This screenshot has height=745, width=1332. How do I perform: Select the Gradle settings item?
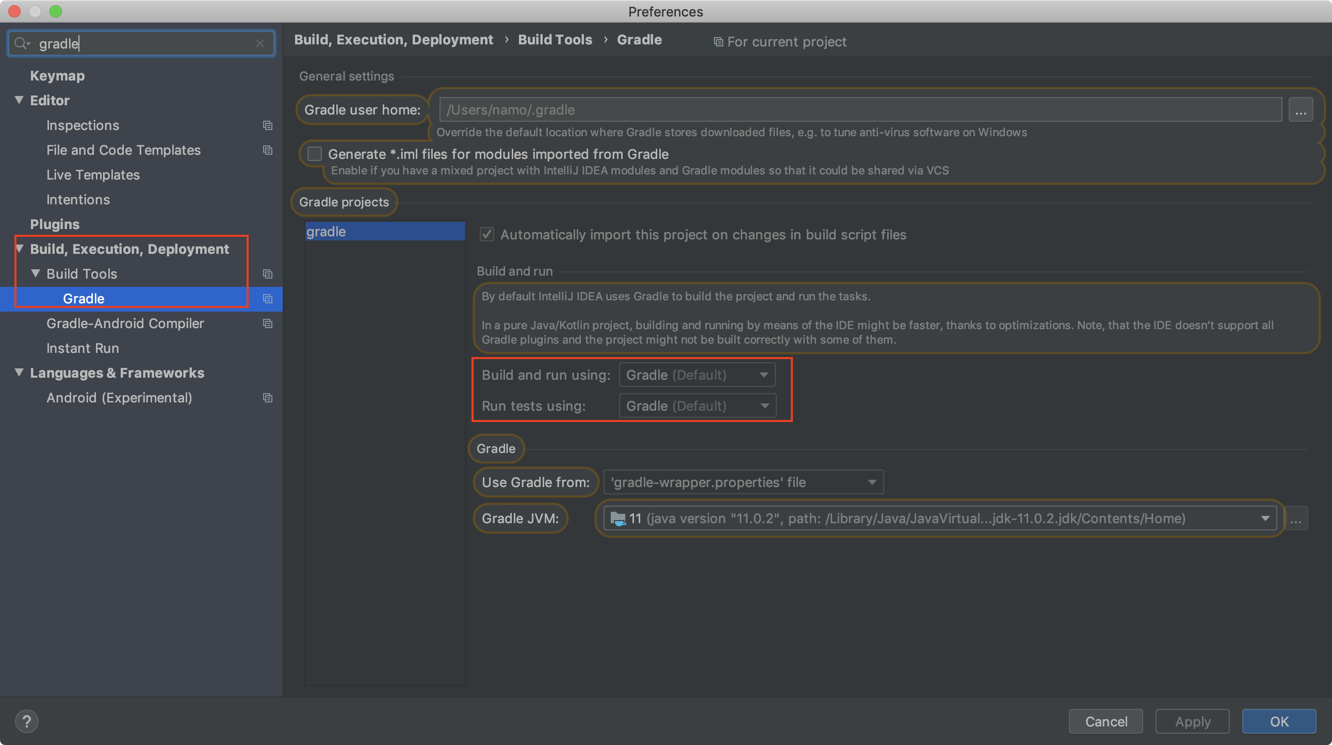[x=84, y=298]
